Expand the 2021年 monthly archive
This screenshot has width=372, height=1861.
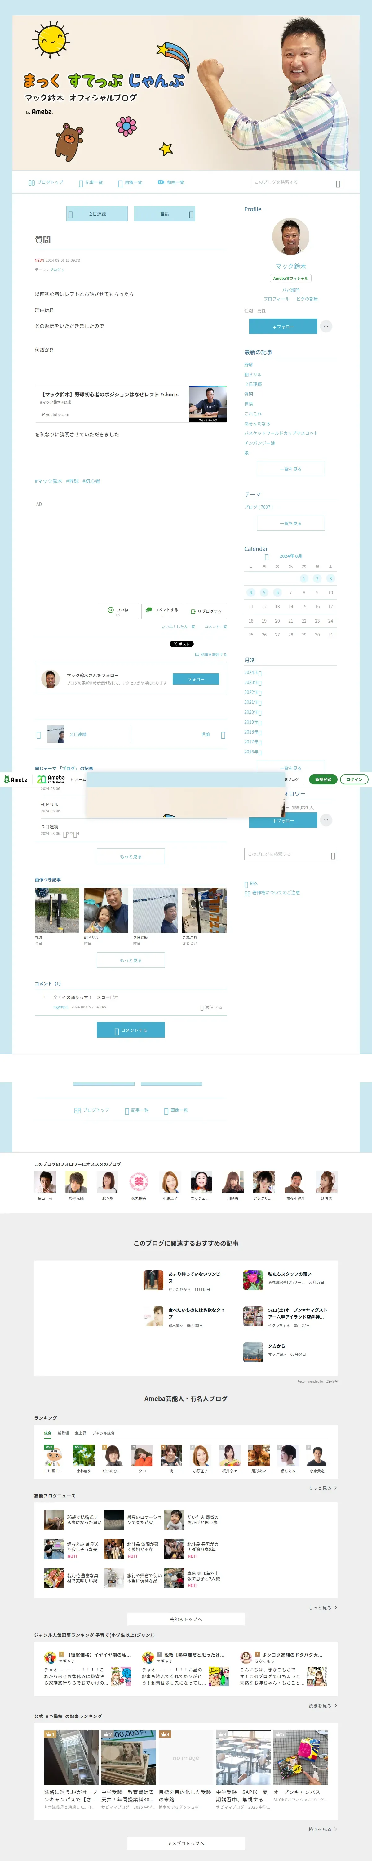(x=253, y=702)
